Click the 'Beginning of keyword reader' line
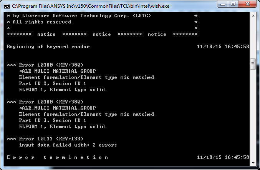The width and height of the screenshot is (260, 170). coord(48,47)
